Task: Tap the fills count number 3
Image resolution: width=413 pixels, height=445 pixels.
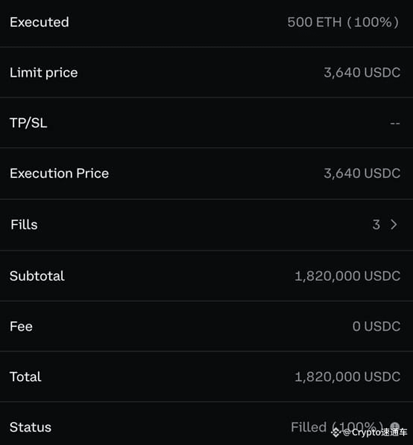Action: click(376, 225)
